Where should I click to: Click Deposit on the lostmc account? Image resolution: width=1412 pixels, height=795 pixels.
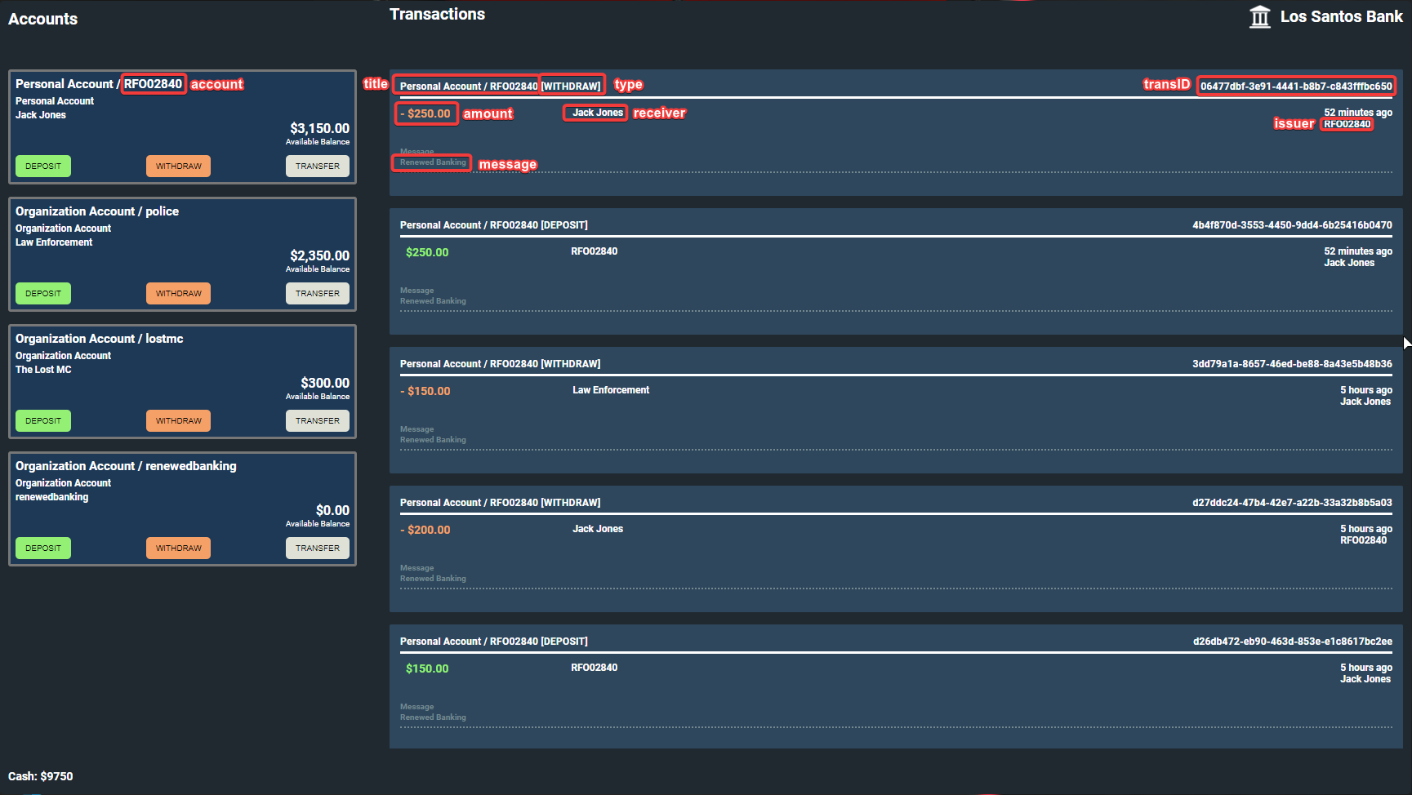click(42, 420)
